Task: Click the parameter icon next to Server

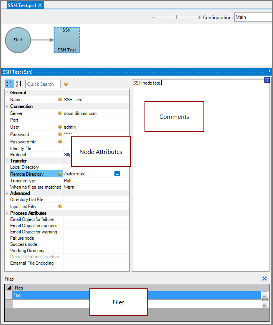Action: 60,113
